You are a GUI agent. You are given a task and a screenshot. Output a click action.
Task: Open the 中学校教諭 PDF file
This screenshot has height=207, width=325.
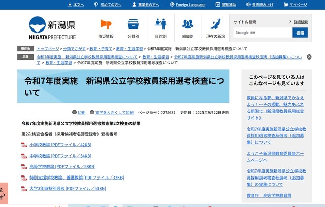click(x=60, y=156)
